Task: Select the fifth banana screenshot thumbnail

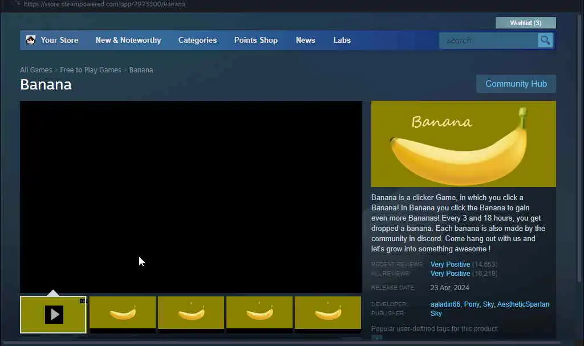Action: 328,312
